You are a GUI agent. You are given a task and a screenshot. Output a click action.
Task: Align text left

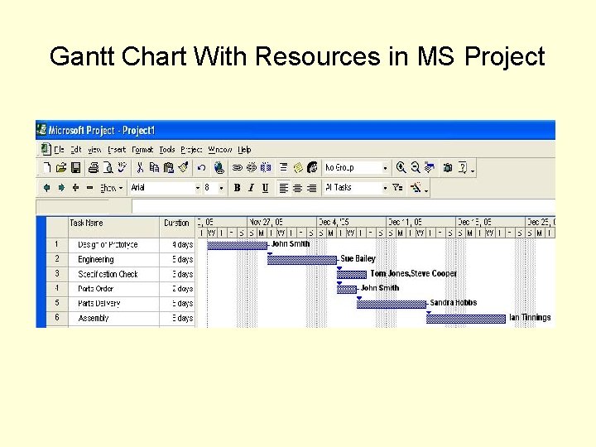point(284,188)
